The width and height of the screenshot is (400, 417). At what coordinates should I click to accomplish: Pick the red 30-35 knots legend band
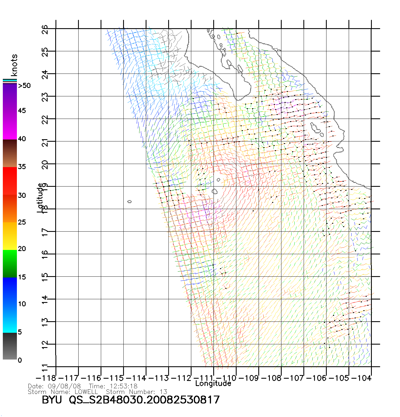pyautogui.click(x=10, y=181)
